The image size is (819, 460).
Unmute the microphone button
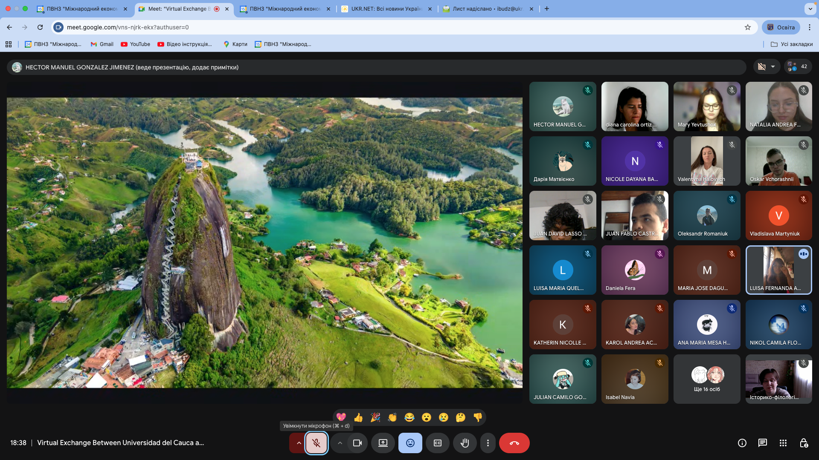(316, 443)
